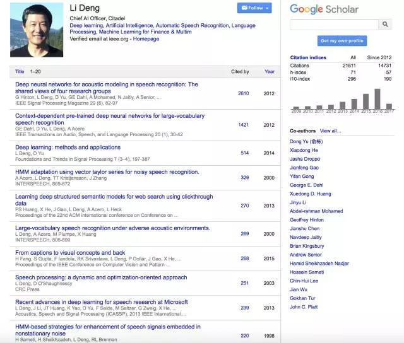Image resolution: width=404 pixels, height=343 pixels.
Task: Sort publications by Title column
Action: point(20,72)
